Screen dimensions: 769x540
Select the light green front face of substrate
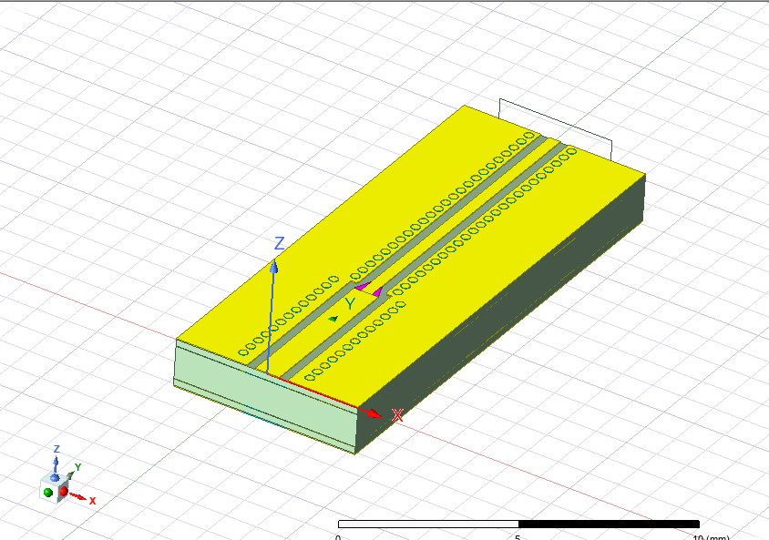264,399
